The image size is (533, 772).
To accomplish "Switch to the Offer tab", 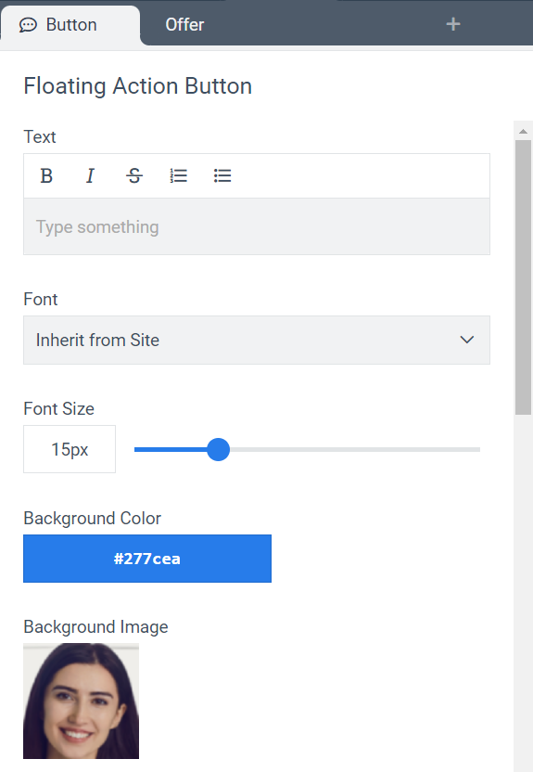I will [184, 25].
